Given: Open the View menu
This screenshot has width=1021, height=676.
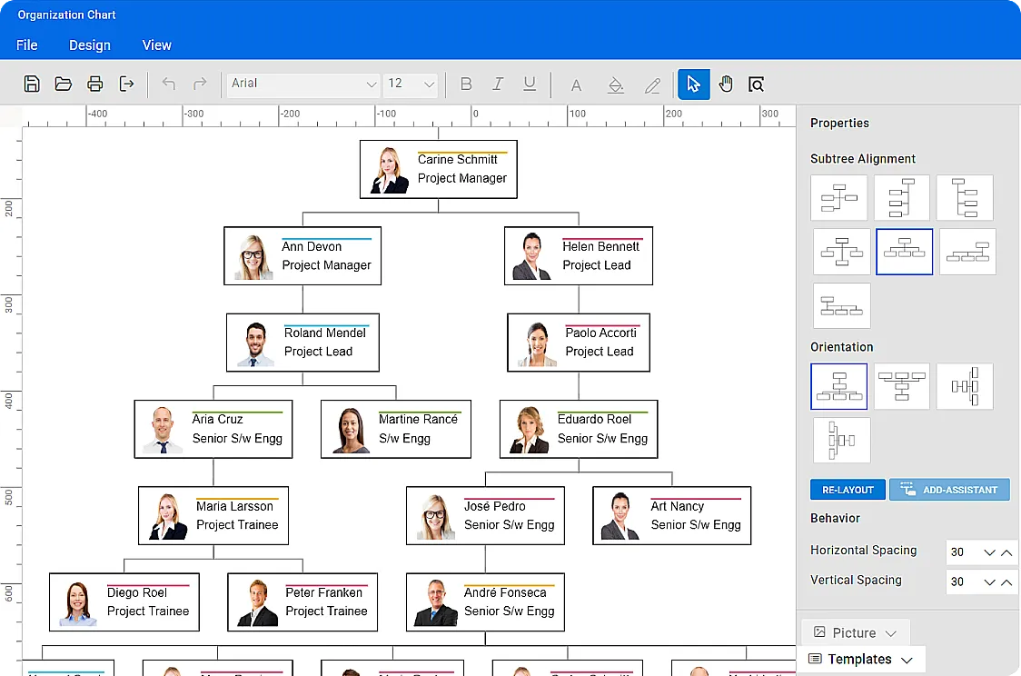Looking at the screenshot, I should coord(156,45).
